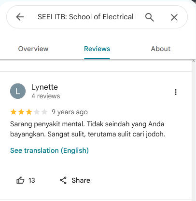196x201 pixels.
Task: Like the review with the thumbs-up icon
Action: 20,180
